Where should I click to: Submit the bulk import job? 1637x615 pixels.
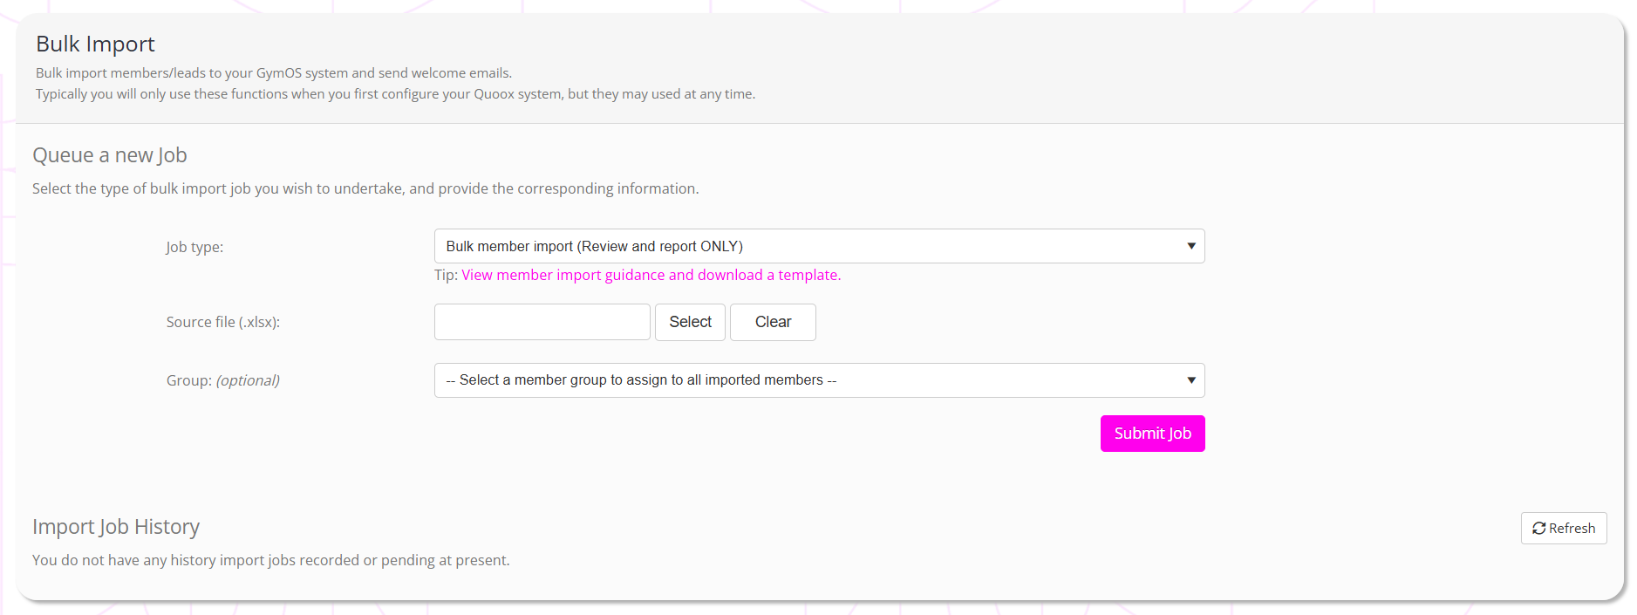tap(1151, 434)
